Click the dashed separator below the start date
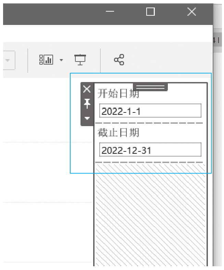224x270 pixels. (149, 123)
